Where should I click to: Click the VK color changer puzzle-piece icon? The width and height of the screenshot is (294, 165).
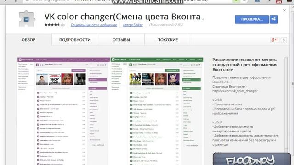click(x=27, y=19)
